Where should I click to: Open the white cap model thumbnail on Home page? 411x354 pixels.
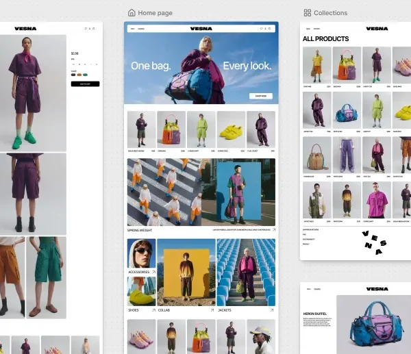click(261, 337)
